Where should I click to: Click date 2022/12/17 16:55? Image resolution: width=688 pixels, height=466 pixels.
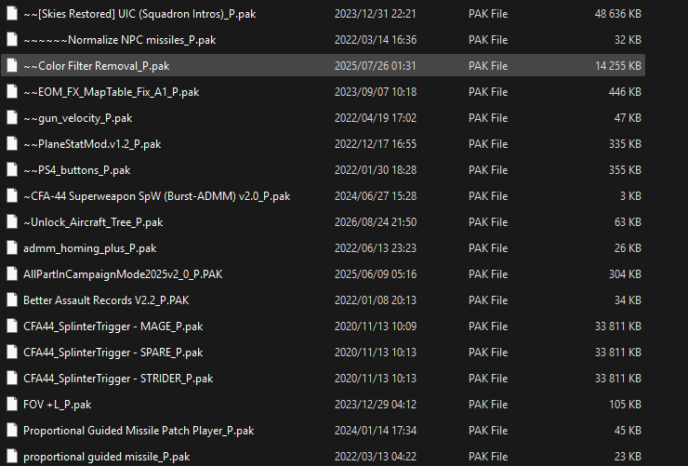(376, 144)
